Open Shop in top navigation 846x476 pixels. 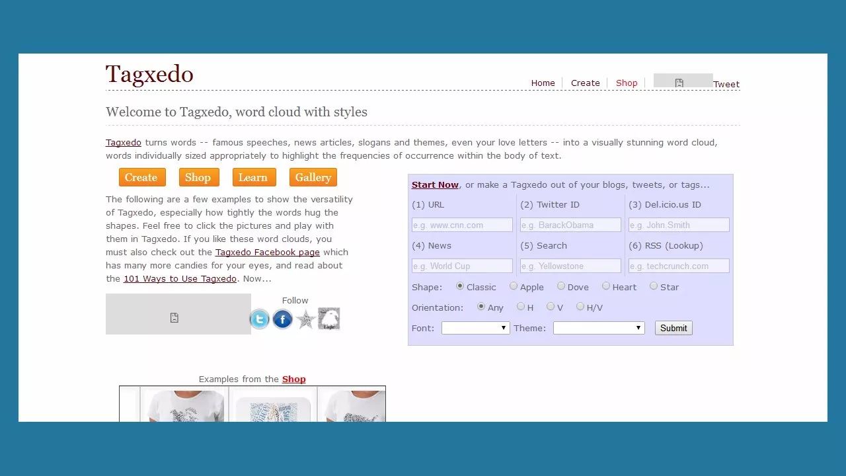(x=627, y=83)
